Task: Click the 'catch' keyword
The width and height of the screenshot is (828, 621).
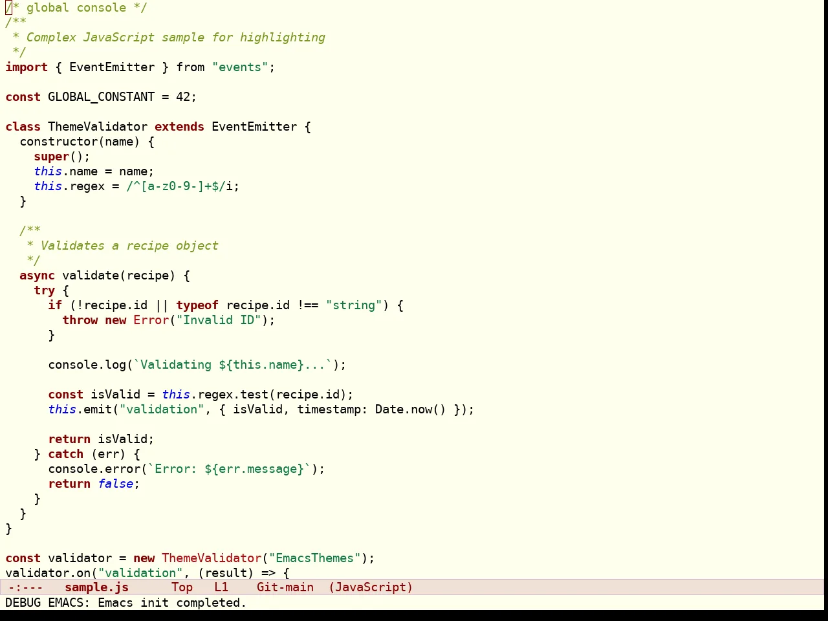Action: [65, 454]
